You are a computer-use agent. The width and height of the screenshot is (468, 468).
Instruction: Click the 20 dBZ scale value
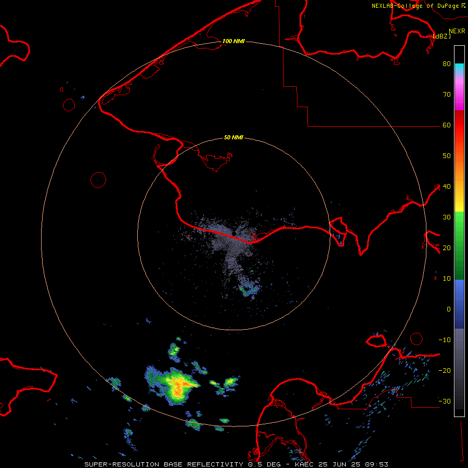click(447, 248)
